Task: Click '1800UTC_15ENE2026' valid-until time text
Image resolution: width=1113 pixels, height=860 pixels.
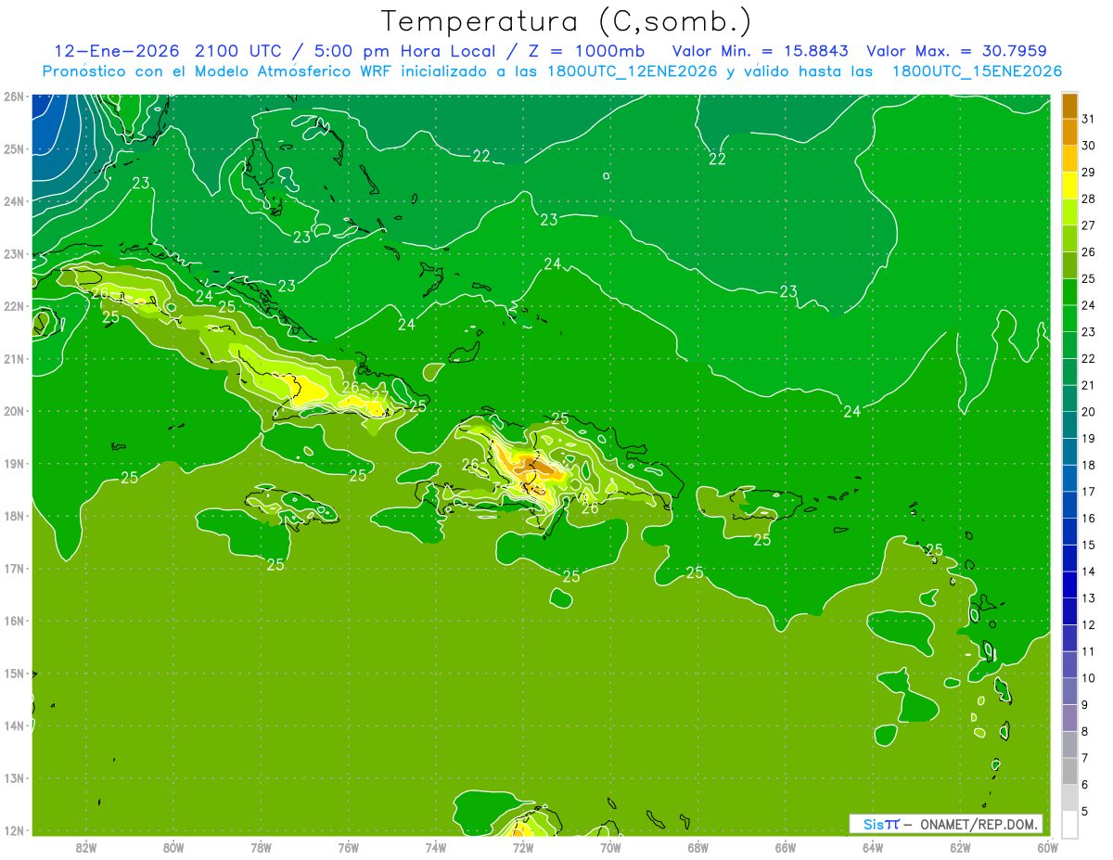Action: point(977,71)
